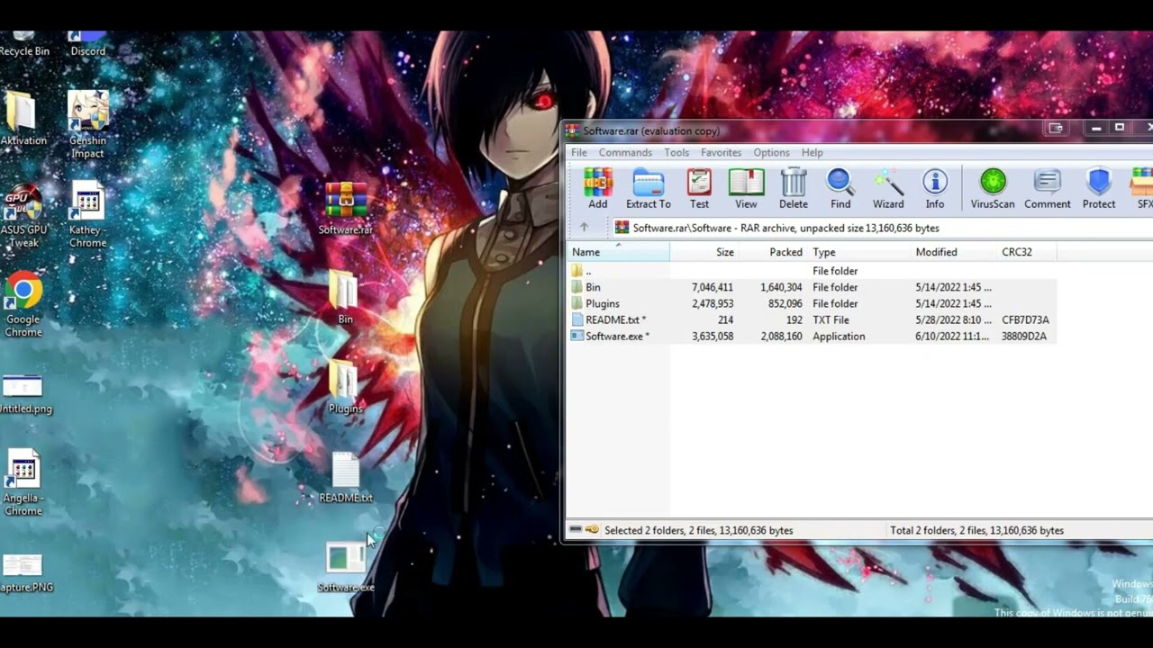Sort by the CRC32 column header
The image size is (1153, 648).
click(1026, 252)
